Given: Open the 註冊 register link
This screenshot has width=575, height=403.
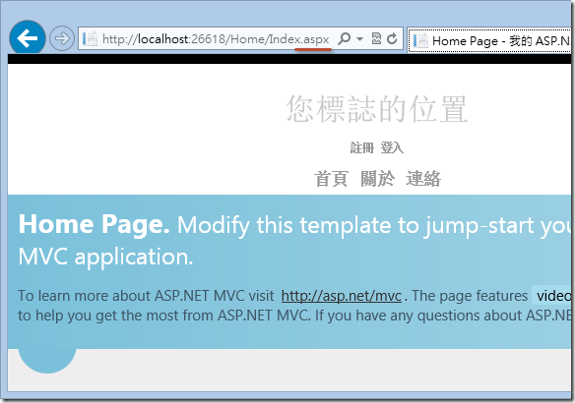Looking at the screenshot, I should [x=362, y=147].
